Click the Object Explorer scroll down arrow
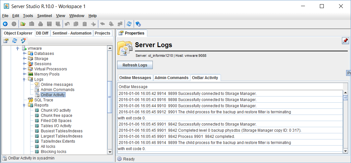The image size is (351, 163). click(x=110, y=152)
